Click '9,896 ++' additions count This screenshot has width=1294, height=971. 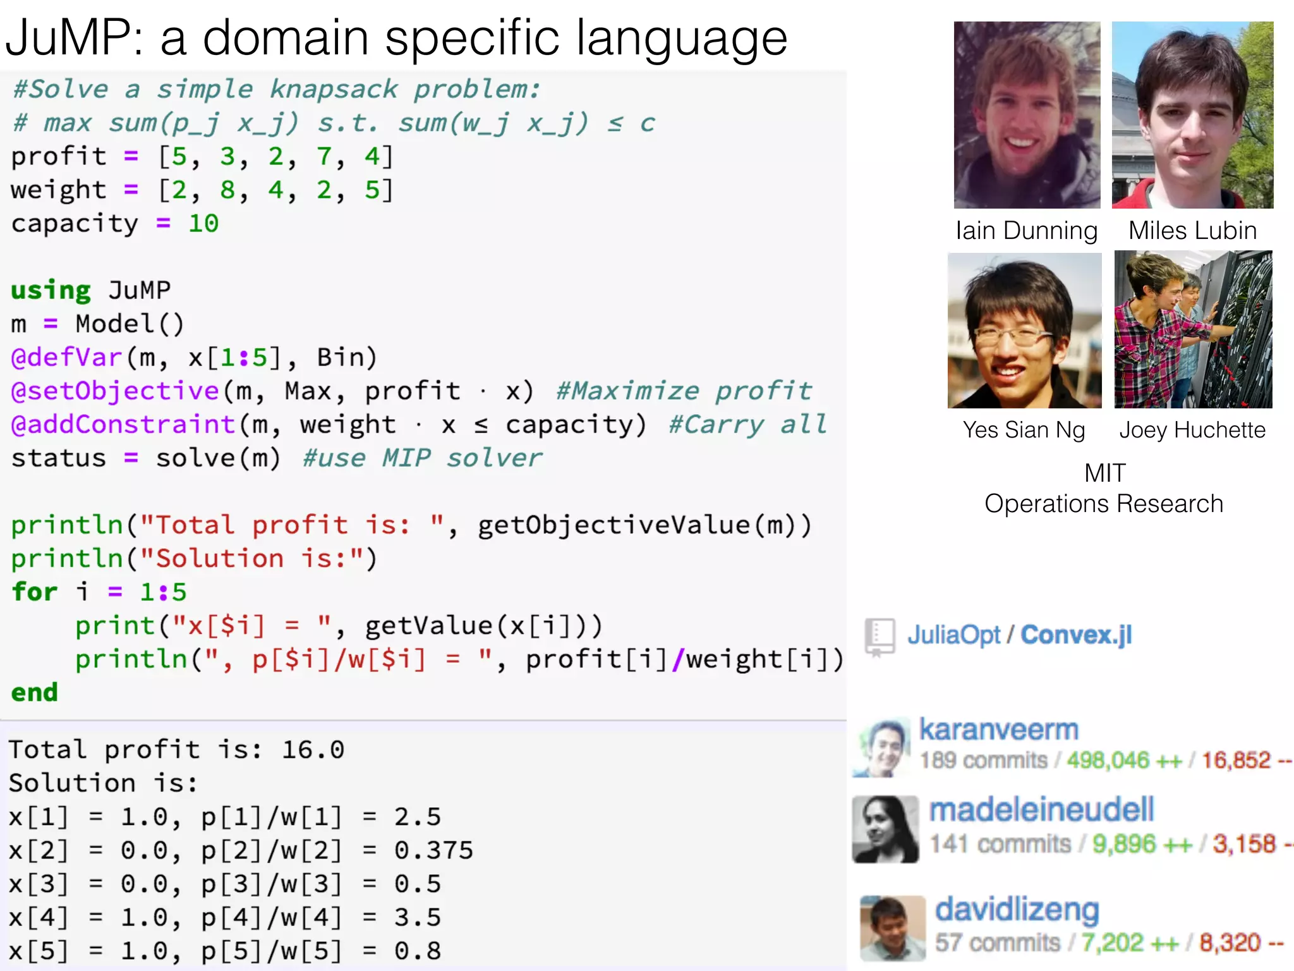(1142, 844)
